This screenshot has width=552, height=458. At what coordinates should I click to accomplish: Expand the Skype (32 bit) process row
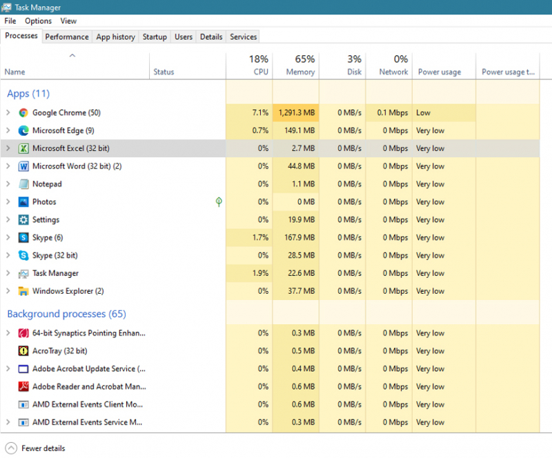coord(8,256)
